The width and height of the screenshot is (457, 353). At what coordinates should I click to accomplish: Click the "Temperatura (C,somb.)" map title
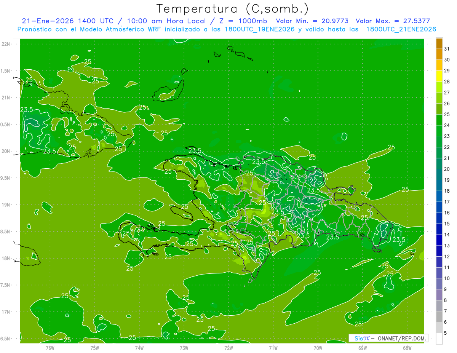pyautogui.click(x=232, y=9)
